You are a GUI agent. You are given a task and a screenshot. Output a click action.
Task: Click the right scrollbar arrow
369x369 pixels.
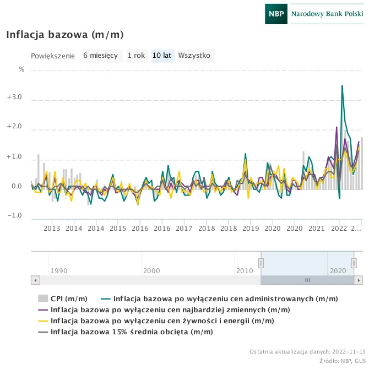359,280
